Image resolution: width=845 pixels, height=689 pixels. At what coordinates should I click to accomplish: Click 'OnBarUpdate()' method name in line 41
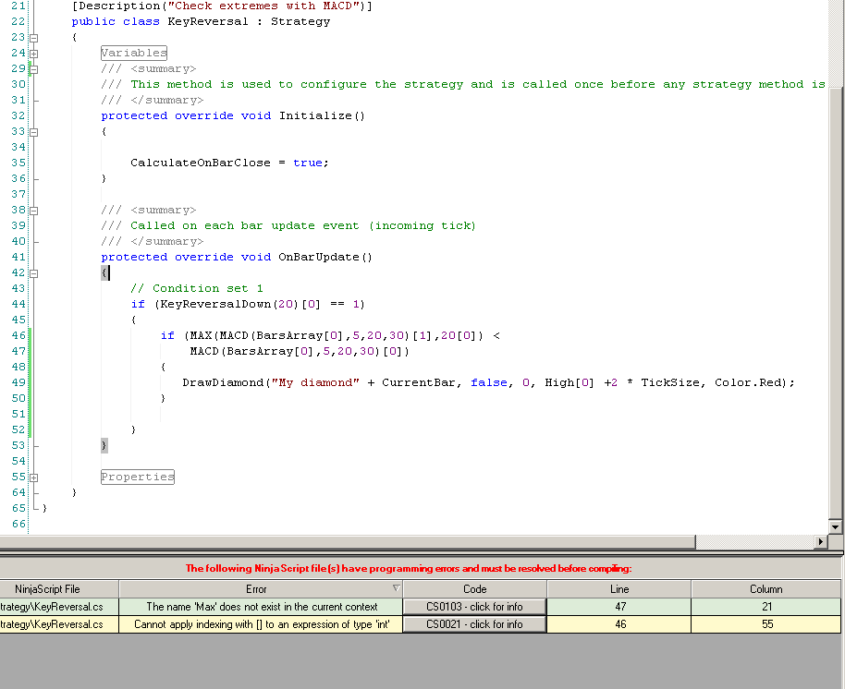(325, 258)
